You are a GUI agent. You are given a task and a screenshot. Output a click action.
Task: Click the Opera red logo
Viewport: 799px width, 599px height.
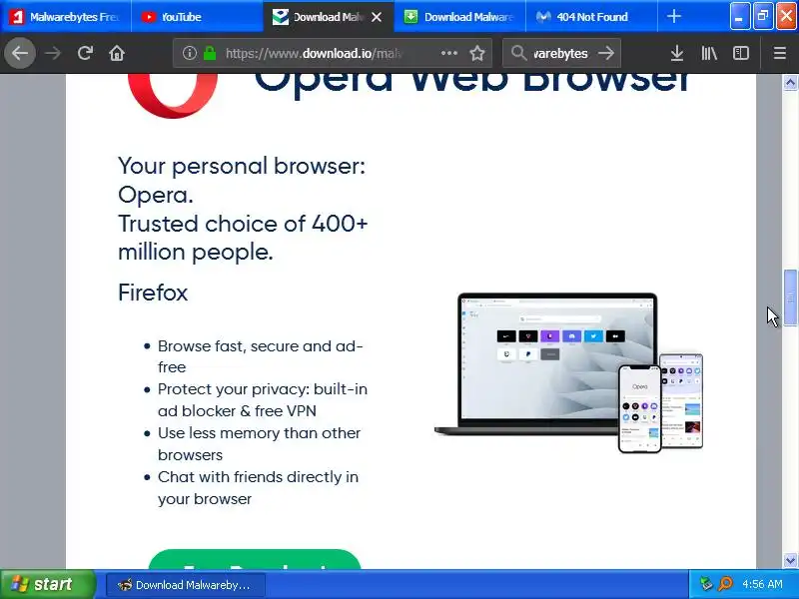pyautogui.click(x=173, y=96)
